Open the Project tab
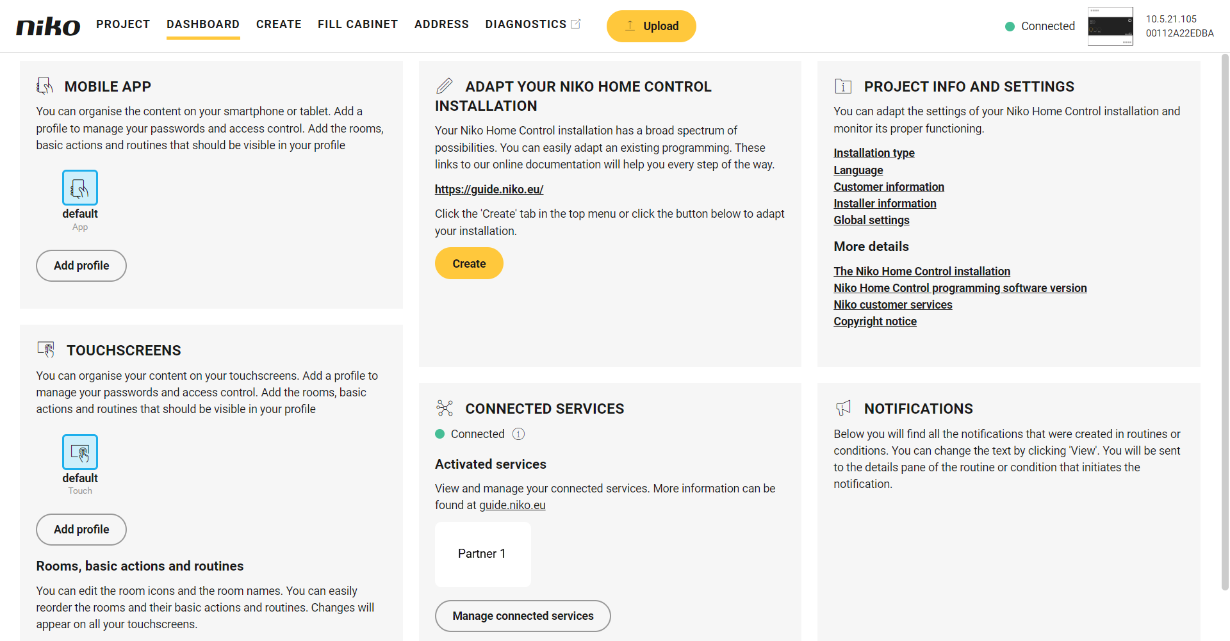Screen dimensions: 1230x641 coord(123,24)
